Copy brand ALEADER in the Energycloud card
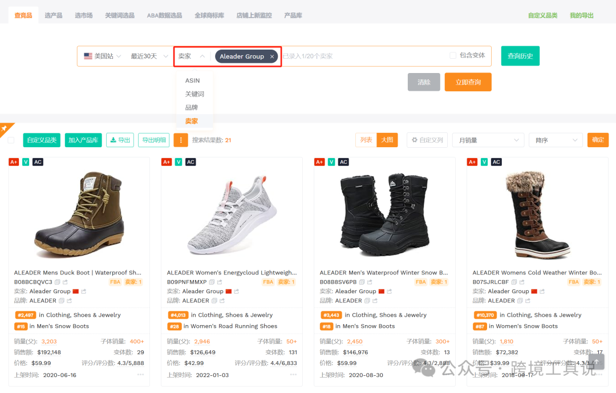 pos(214,301)
